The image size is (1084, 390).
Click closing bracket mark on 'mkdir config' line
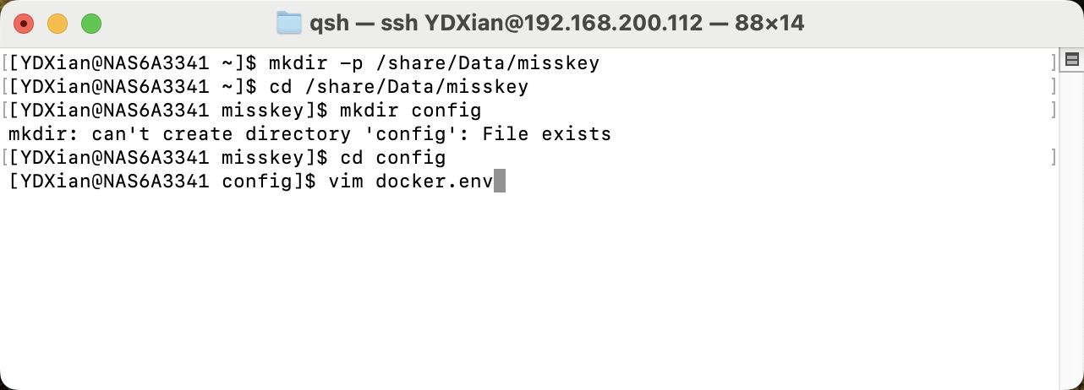[x=1053, y=110]
